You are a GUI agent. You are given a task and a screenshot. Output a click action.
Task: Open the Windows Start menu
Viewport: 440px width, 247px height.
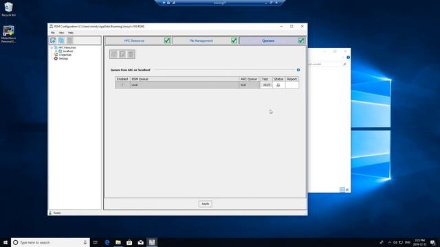[5, 242]
